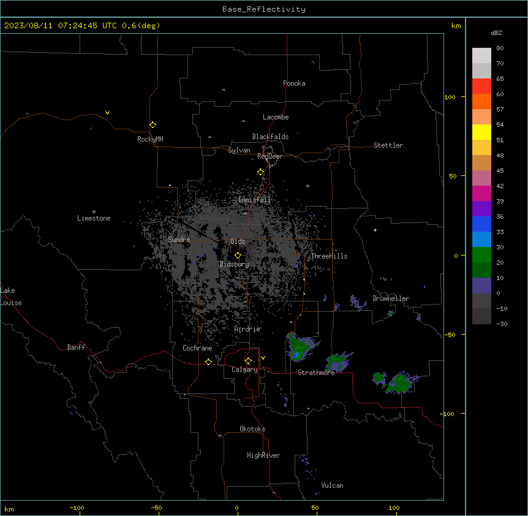This screenshot has width=528, height=516.
Task: Click the Okotoks label
Action: (x=252, y=429)
